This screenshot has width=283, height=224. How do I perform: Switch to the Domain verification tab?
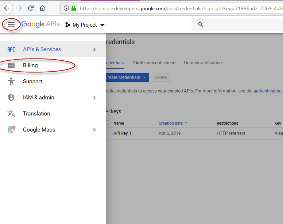pyautogui.click(x=203, y=63)
